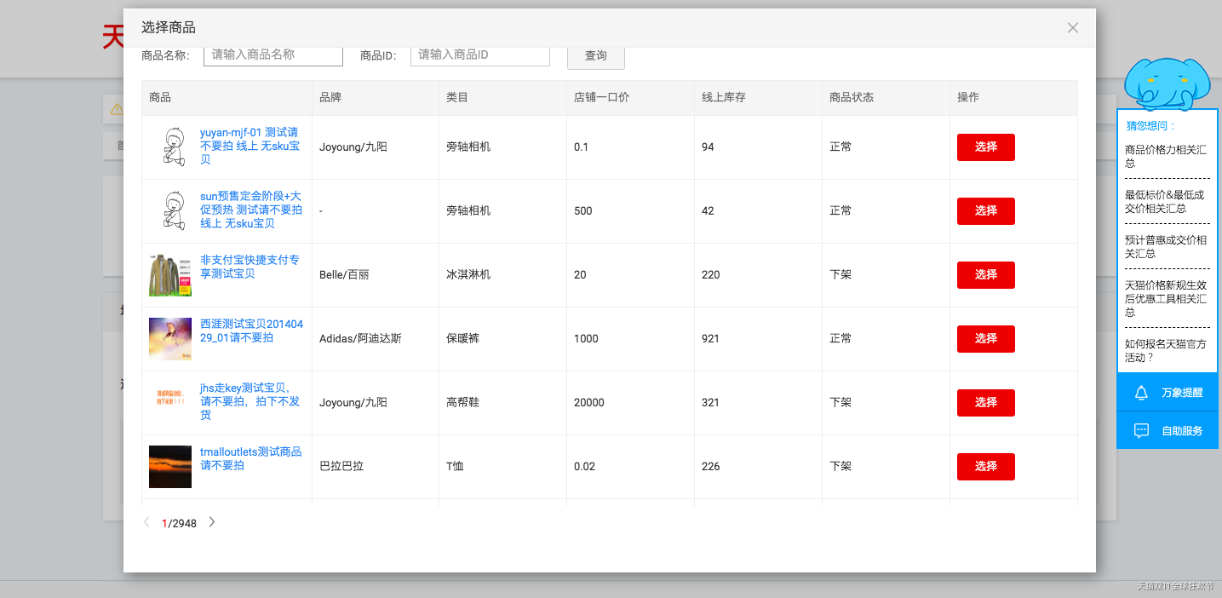Open 商品价格力相关汇总 help question

(x=1165, y=156)
